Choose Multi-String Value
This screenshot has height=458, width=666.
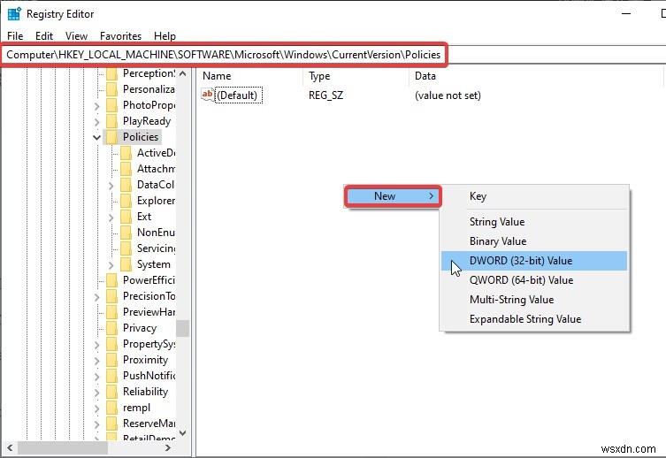(534, 300)
